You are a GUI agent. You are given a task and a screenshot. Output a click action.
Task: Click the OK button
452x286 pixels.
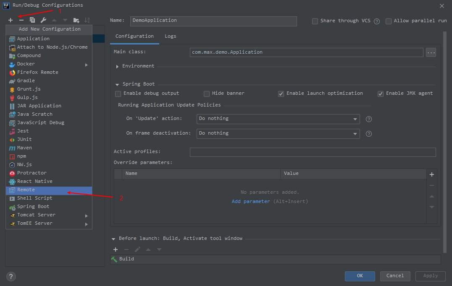[360, 276]
